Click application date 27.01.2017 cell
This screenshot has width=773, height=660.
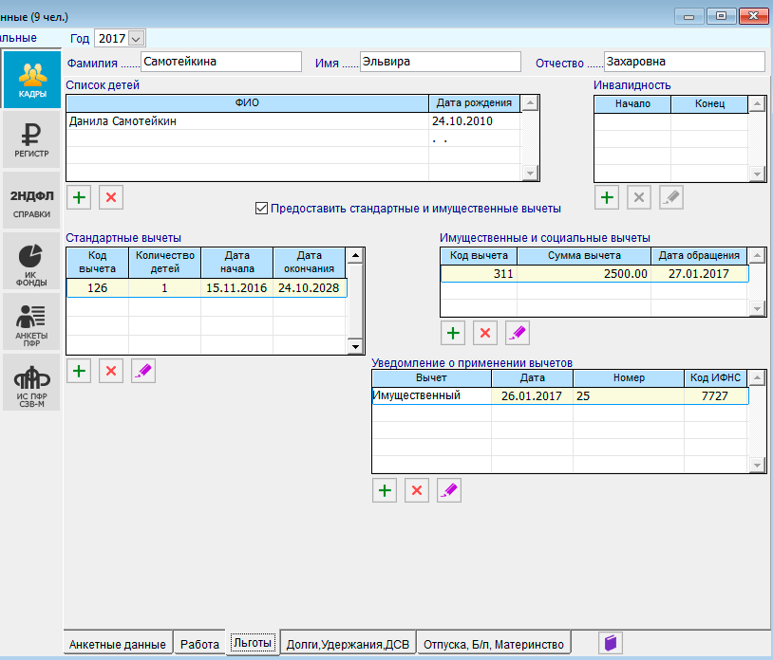pyautogui.click(x=699, y=274)
